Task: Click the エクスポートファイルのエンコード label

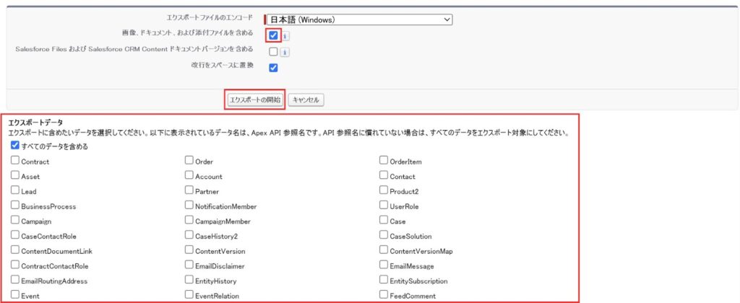Action: [x=210, y=17]
